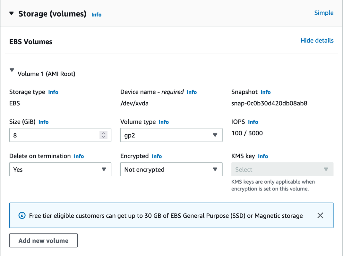Click the Size (GiB) stepper arrows
The width and height of the screenshot is (343, 256).
pos(103,135)
